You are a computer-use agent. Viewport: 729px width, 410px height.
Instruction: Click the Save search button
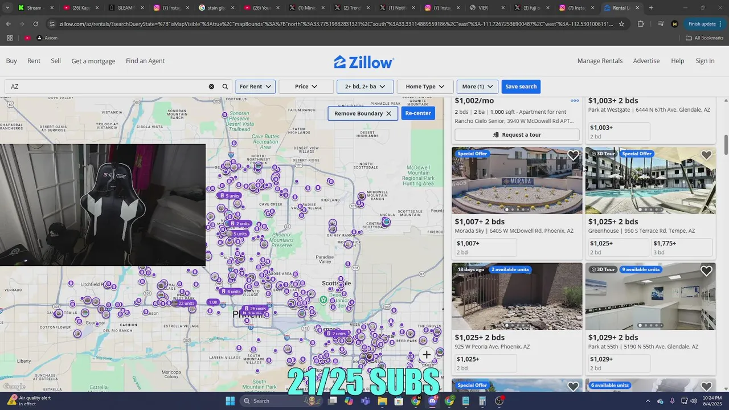click(521, 87)
